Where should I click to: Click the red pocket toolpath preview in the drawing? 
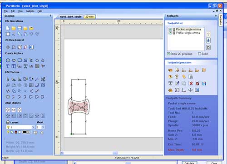(x=79, y=107)
